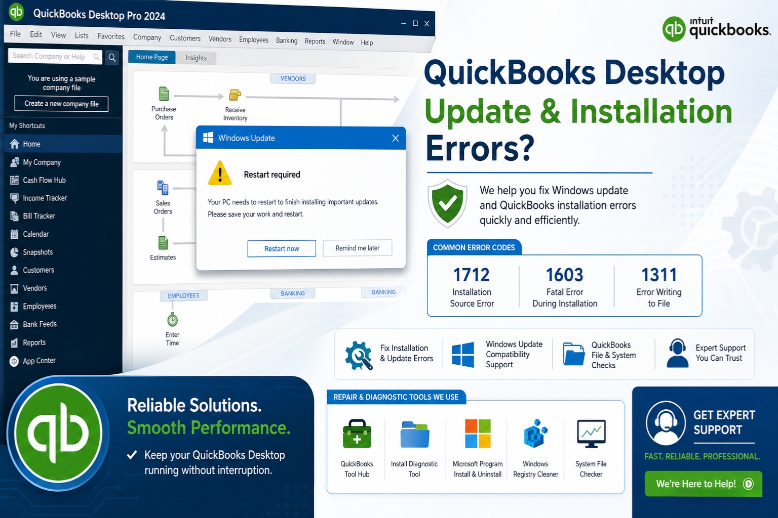This screenshot has width=778, height=518.
Task: Open the Window menu
Action: [x=343, y=42]
